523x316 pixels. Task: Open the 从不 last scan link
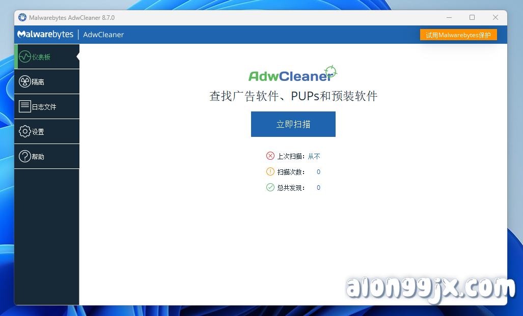tap(314, 156)
